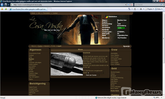
Task: Open Landen in the Algemeen menu
Action: [x=31, y=72]
